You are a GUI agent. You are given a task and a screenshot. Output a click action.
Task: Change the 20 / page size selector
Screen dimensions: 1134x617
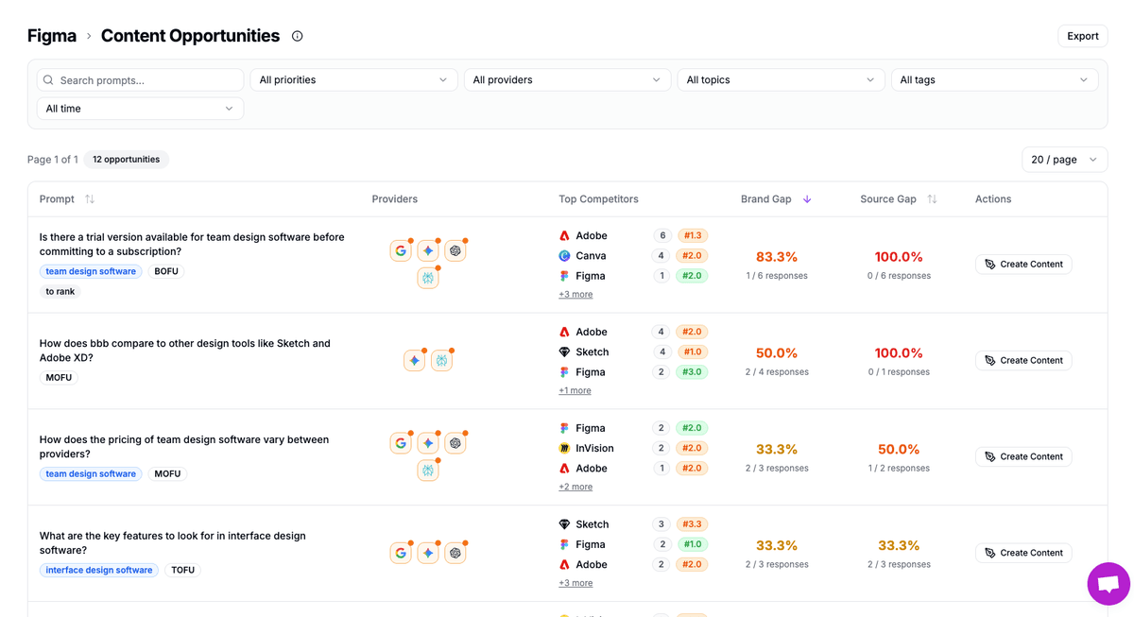click(1064, 160)
